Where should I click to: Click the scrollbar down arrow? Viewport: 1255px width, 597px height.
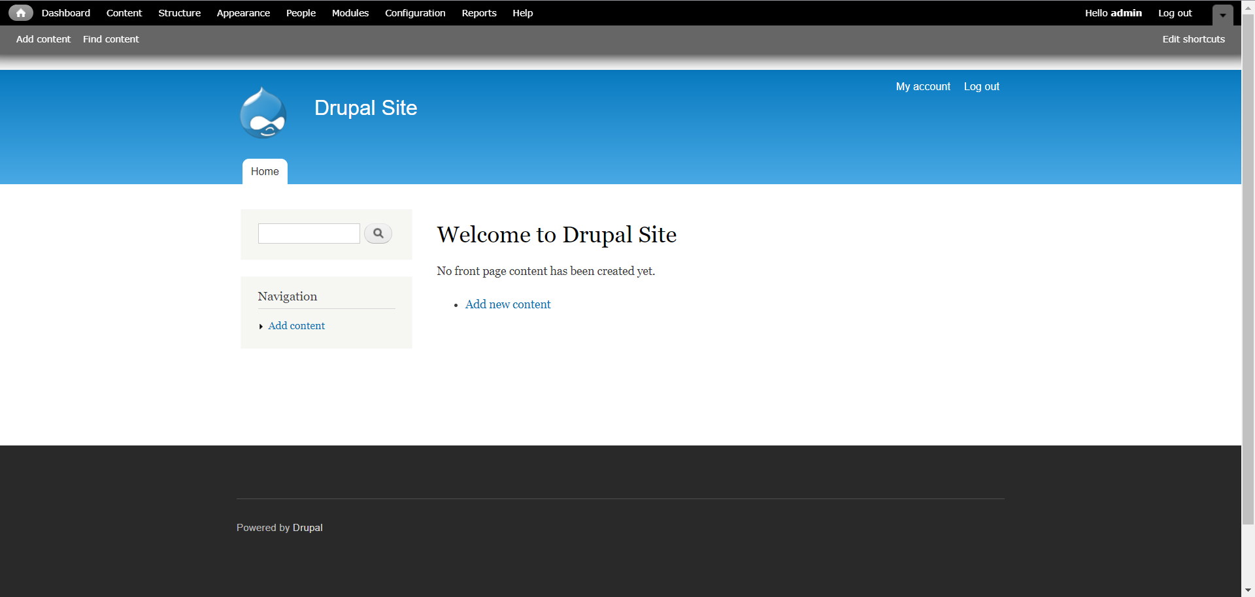tap(1248, 590)
